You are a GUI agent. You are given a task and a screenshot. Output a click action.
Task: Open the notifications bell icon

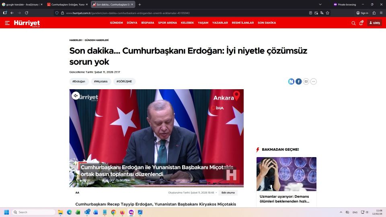(x=361, y=23)
